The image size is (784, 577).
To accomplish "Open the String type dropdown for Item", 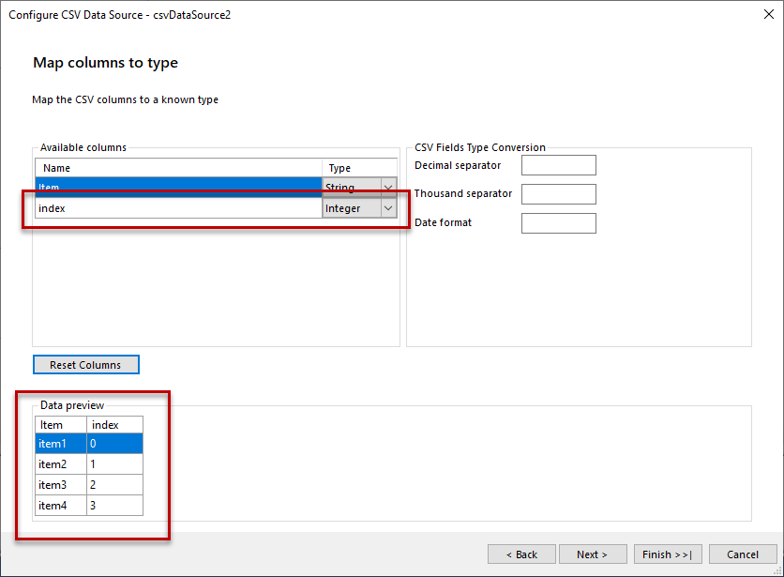I will coord(388,188).
